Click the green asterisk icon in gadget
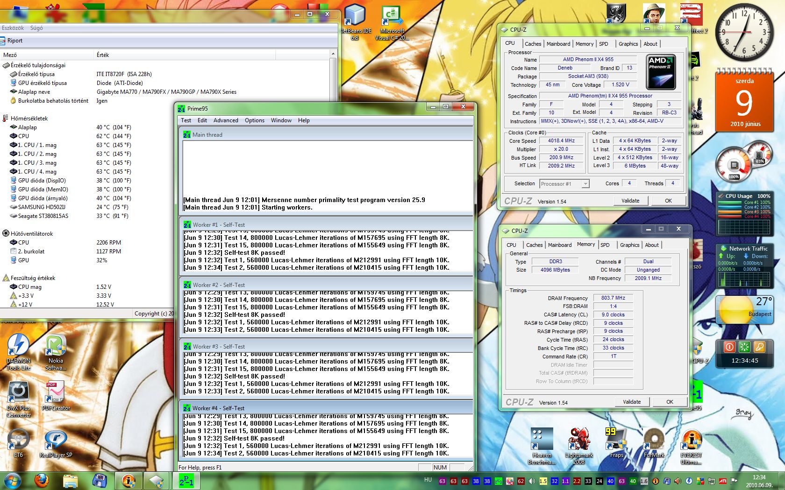 (x=744, y=347)
